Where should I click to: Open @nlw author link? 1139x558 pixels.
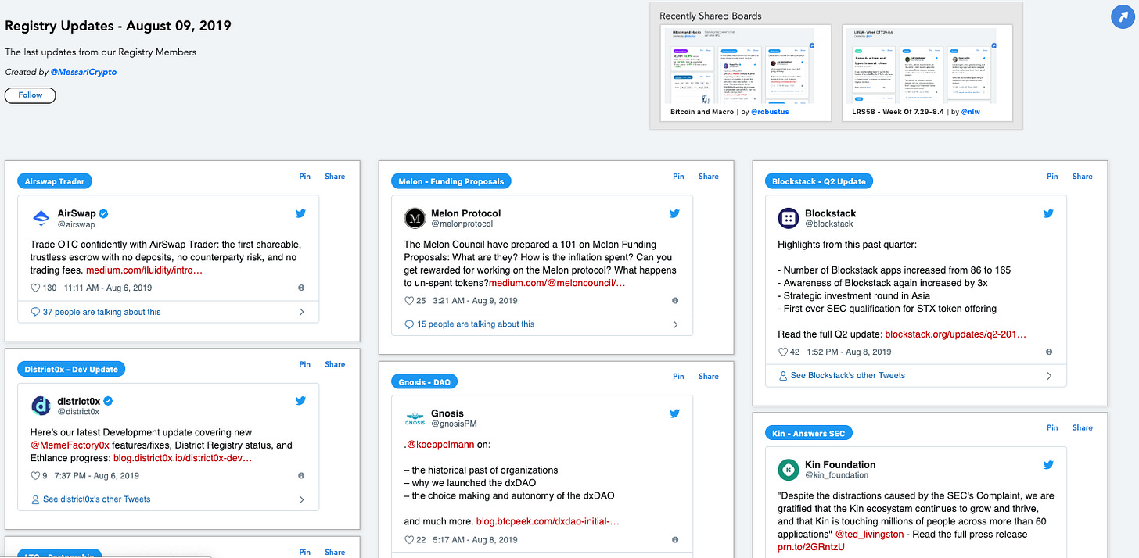tap(970, 112)
